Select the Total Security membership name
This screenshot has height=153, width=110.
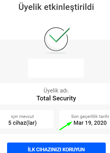(56, 98)
